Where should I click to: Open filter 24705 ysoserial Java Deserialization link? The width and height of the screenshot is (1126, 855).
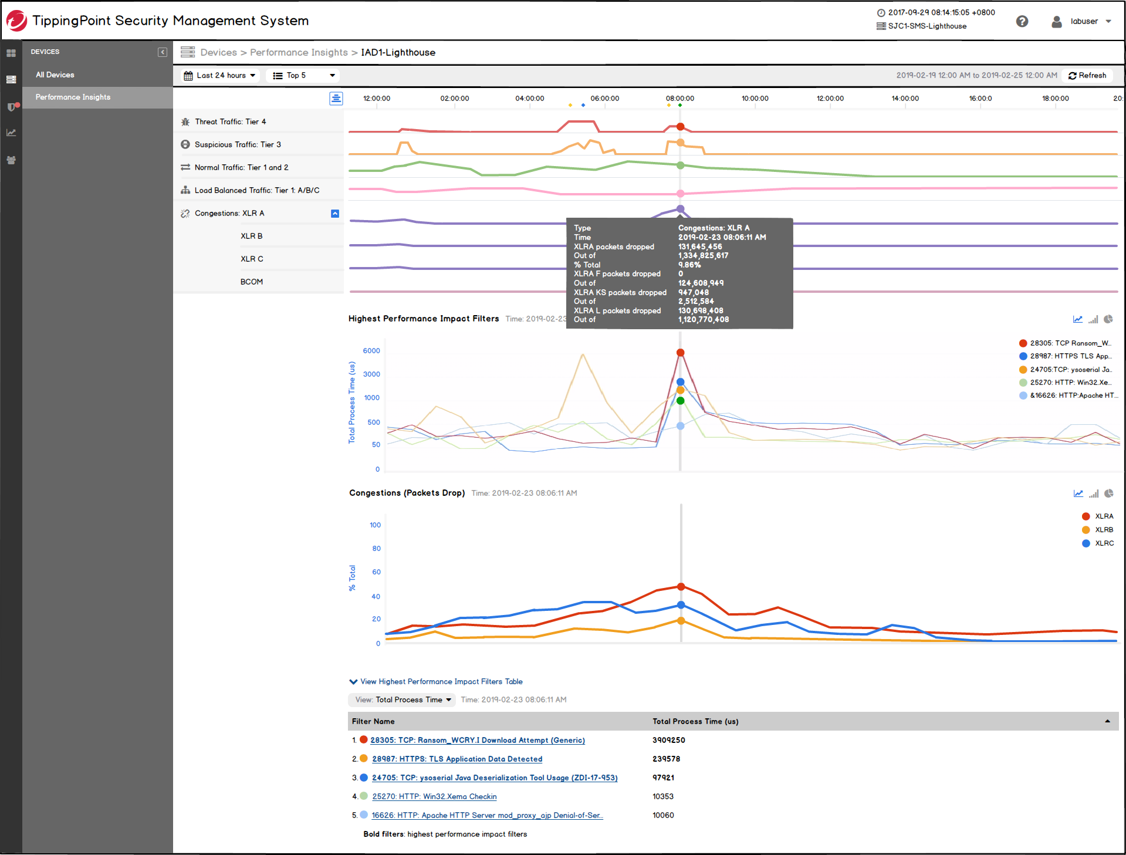[495, 778]
